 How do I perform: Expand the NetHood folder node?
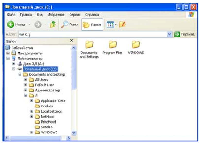click(x=31, y=116)
